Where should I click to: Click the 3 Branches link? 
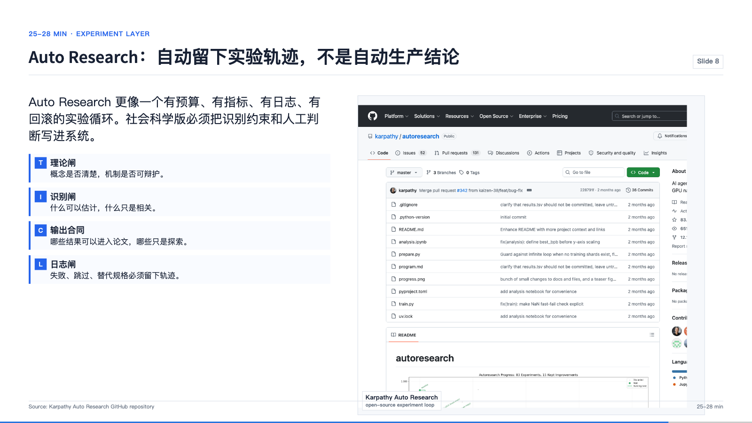[441, 172]
